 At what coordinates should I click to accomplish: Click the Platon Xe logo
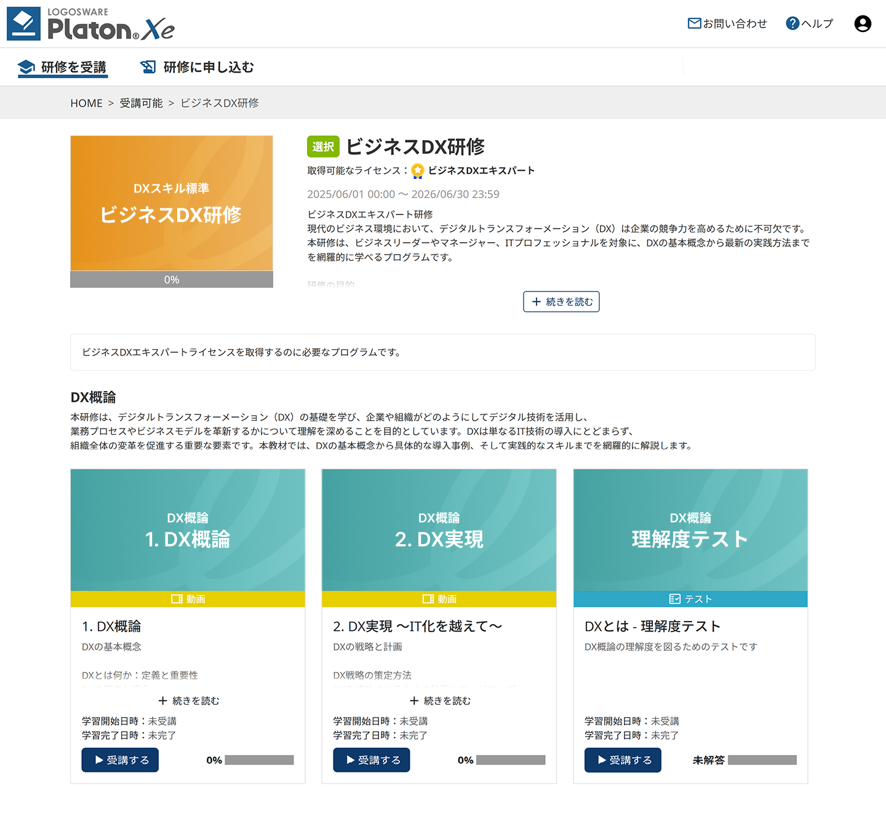click(90, 24)
